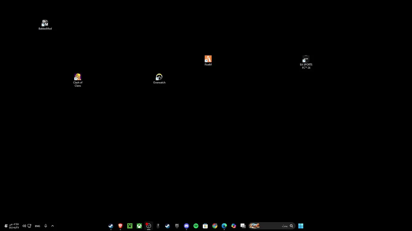Click the taskbar search box
Viewport: 412px width, 231px height.
point(271,226)
